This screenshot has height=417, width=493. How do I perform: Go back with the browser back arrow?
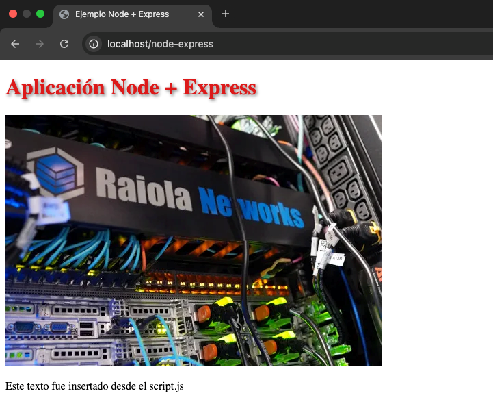click(15, 44)
